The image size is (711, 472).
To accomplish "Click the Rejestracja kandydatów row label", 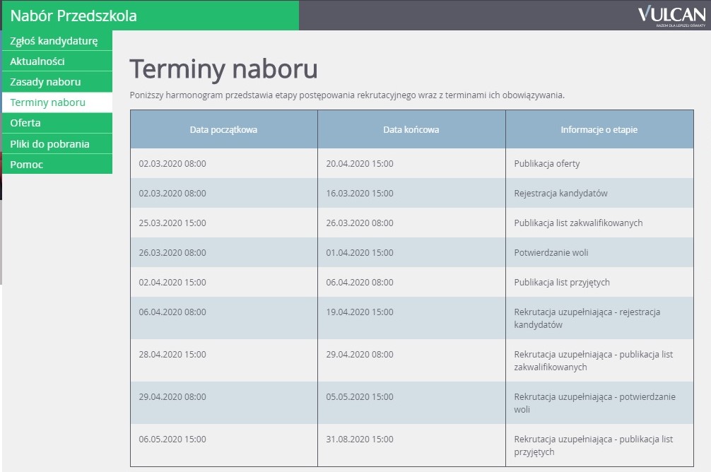I will pos(560,194).
